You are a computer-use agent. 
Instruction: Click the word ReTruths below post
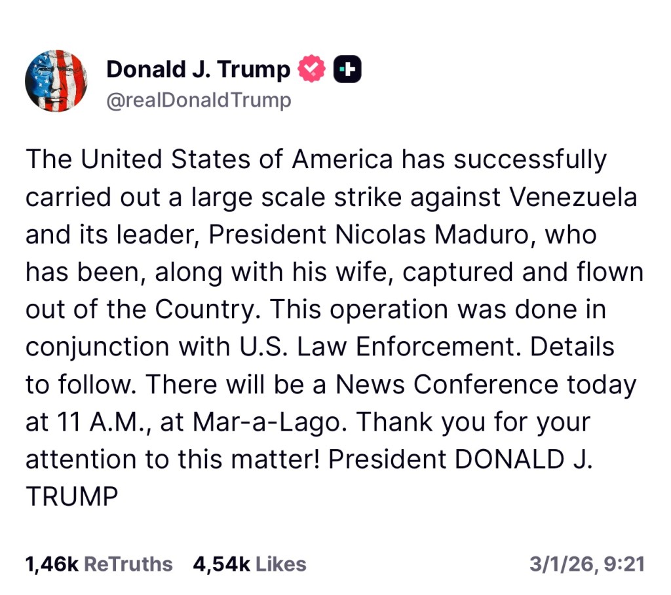point(129,564)
